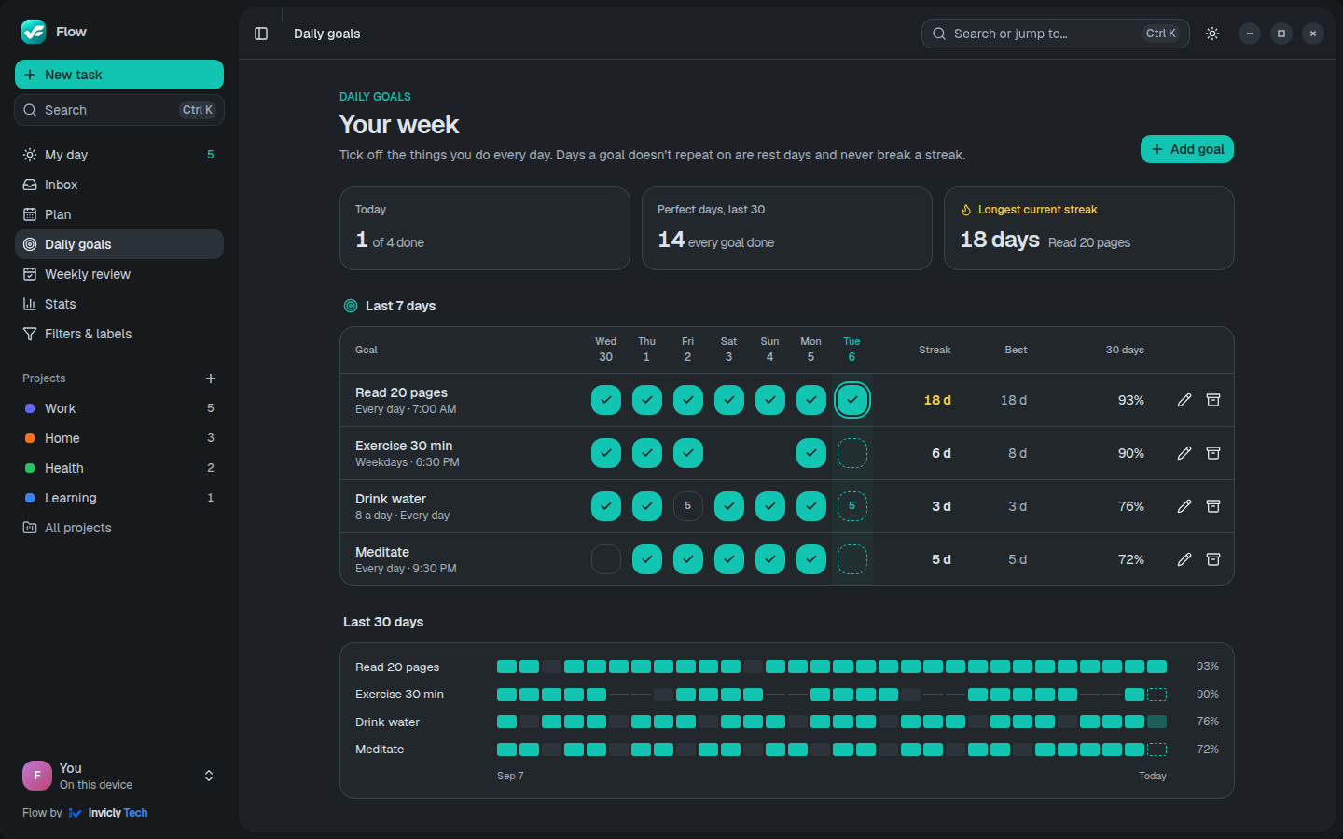1343x839 pixels.
Task: Select Daily goals in sidebar
Action: coord(119,244)
